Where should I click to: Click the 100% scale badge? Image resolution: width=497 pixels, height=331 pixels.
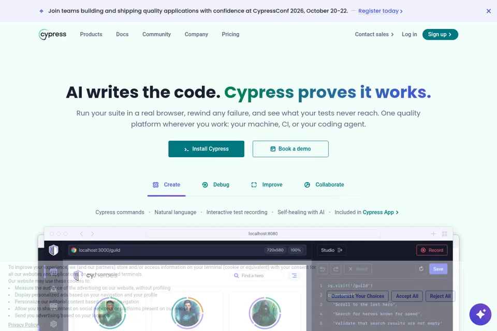click(296, 250)
